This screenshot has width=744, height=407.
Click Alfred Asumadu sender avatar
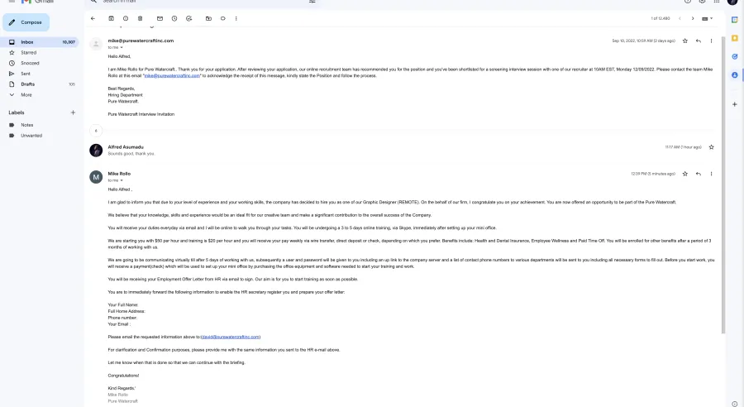96,150
